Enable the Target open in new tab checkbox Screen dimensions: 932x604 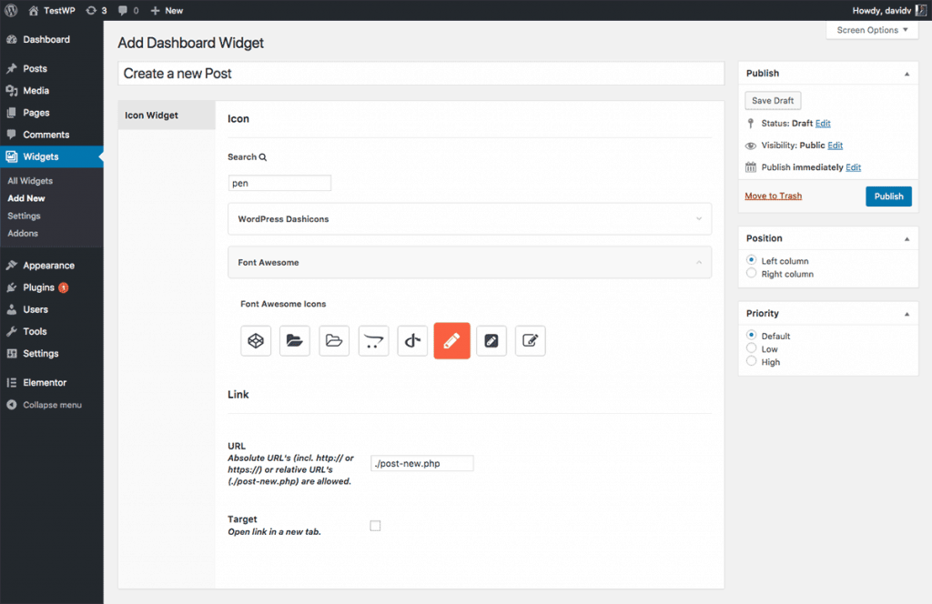coord(375,525)
